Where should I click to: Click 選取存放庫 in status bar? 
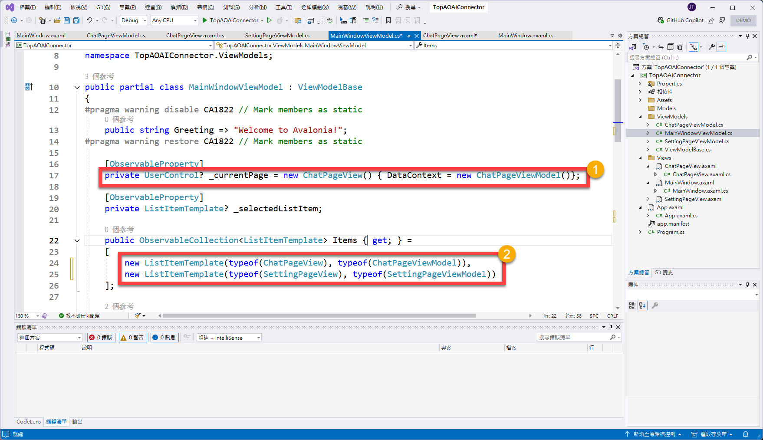click(x=712, y=434)
